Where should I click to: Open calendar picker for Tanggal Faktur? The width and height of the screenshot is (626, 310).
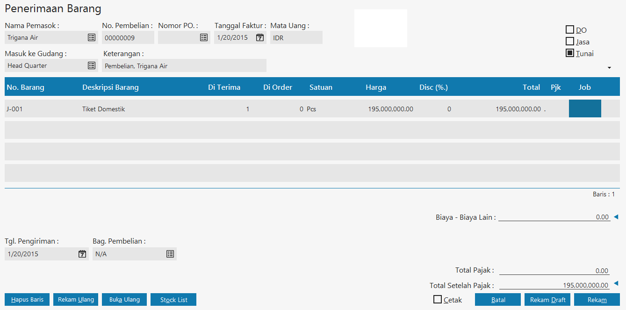point(260,37)
